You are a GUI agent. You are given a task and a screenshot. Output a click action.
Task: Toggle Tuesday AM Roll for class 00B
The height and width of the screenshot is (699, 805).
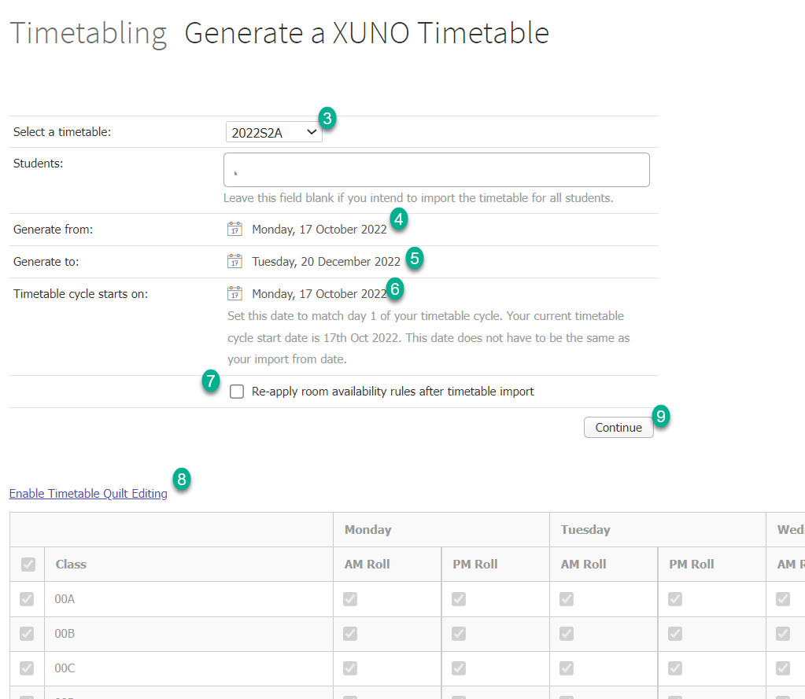coord(566,633)
